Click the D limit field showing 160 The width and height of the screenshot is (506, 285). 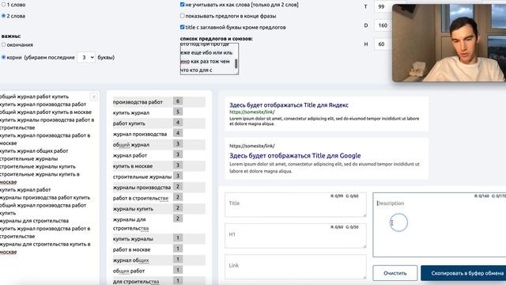(x=383, y=25)
